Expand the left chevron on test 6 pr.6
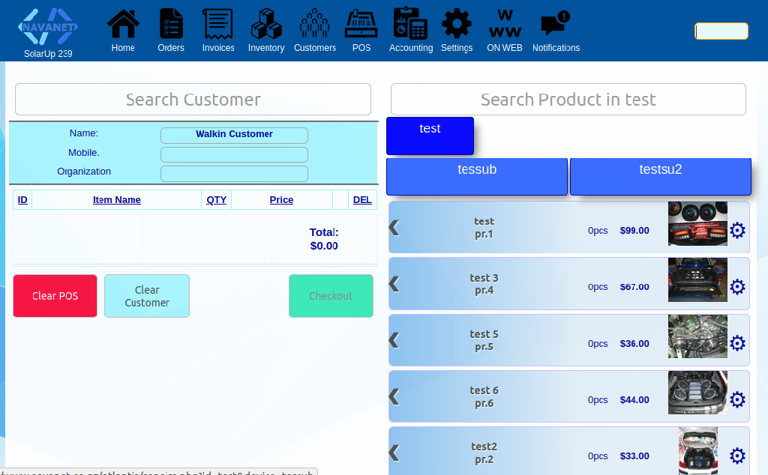 [394, 396]
